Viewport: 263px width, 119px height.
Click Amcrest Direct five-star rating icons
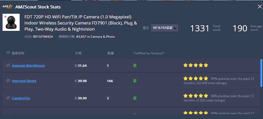[x=196, y=78]
